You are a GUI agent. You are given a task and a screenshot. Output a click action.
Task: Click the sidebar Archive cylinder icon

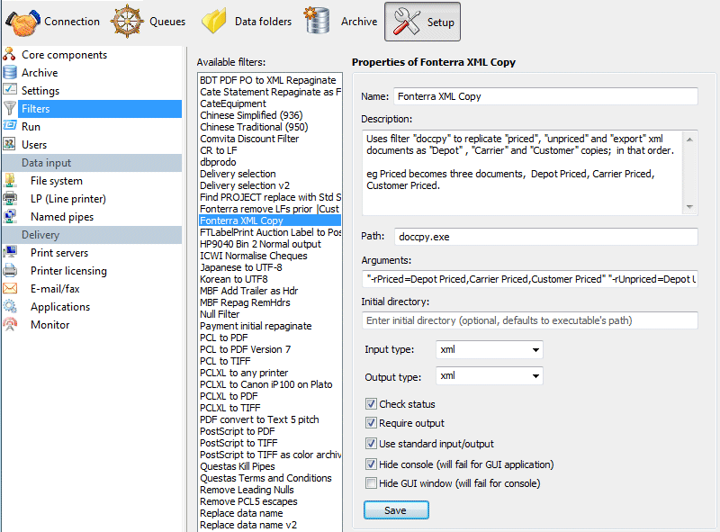[x=10, y=73]
